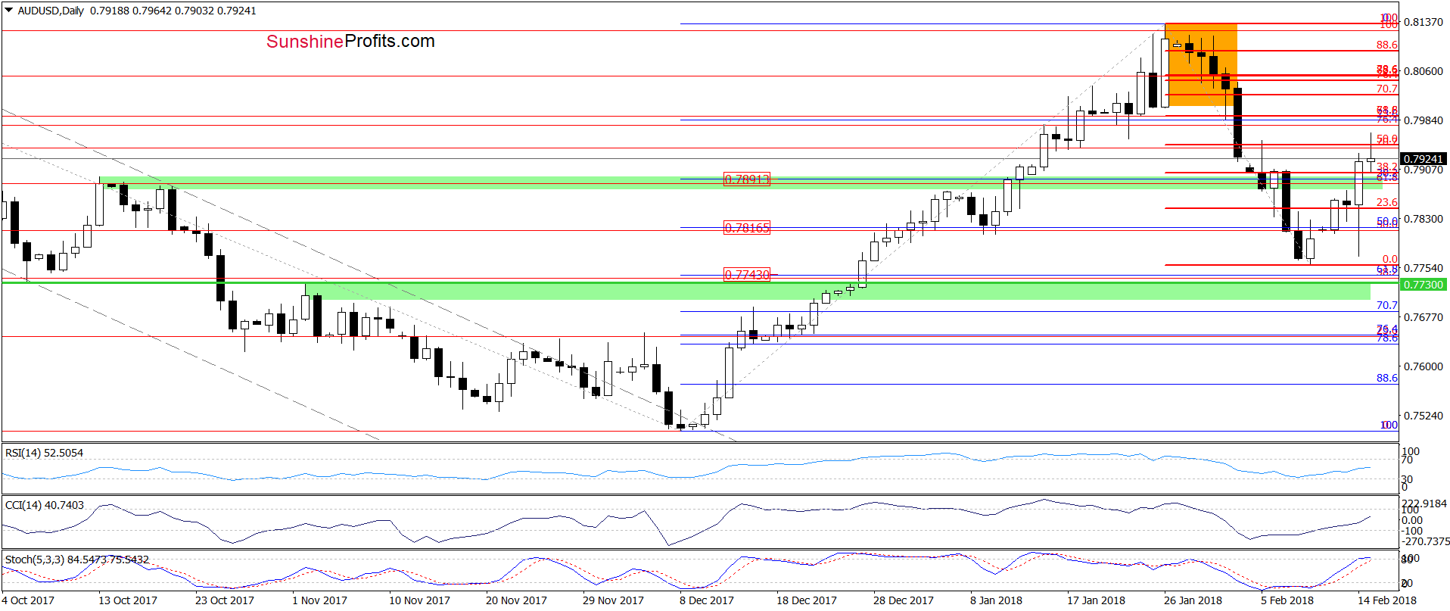Click the 28 Dec 2017 date label
Screen dimensions: 1450x611
(904, 600)
